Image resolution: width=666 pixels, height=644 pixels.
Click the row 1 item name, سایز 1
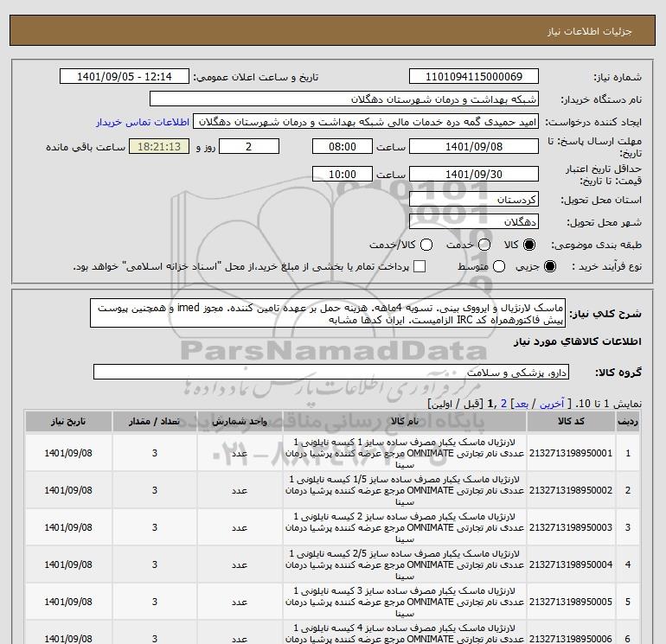(x=405, y=453)
